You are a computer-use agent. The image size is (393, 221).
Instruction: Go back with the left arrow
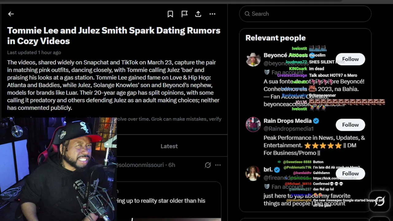point(11,14)
